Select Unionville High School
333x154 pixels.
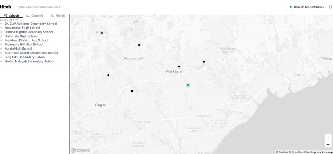point(21,36)
